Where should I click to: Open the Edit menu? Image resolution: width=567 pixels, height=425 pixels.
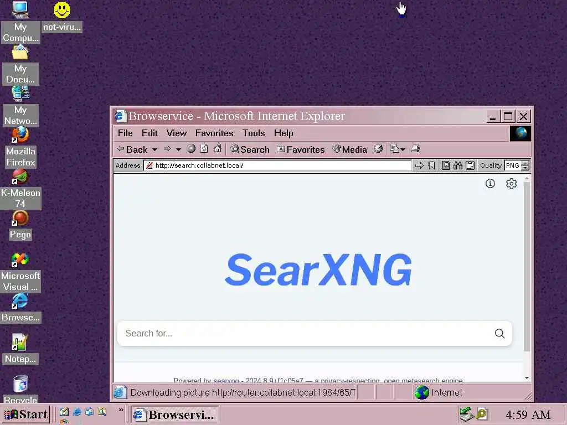tap(150, 133)
